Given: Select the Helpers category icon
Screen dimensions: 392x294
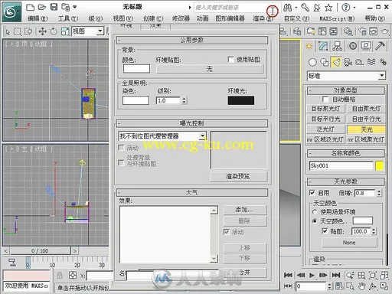Looking at the screenshot, I should pos(360,62).
